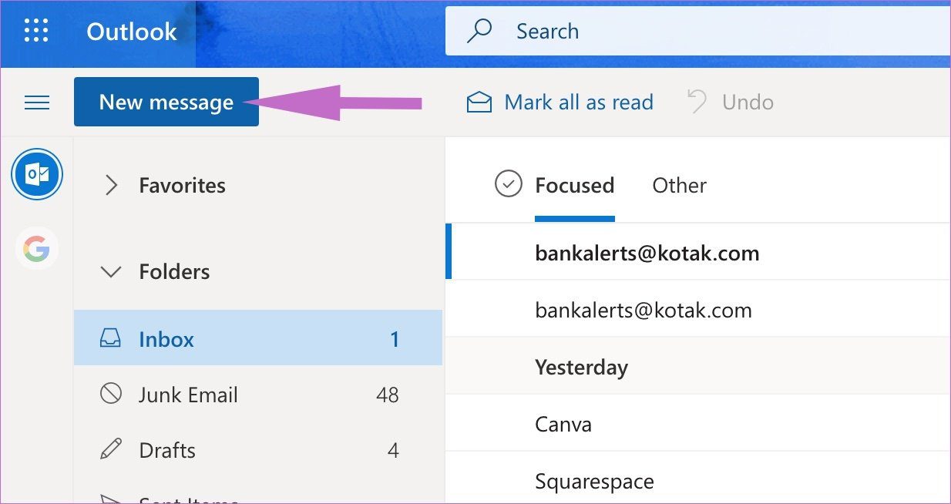Click the Inbox tray icon

[111, 338]
